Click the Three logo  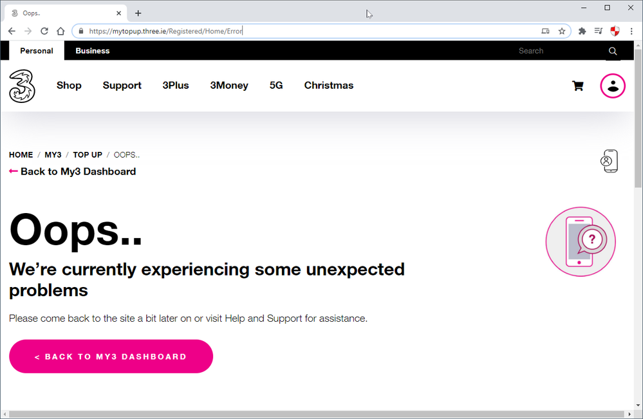tap(22, 86)
